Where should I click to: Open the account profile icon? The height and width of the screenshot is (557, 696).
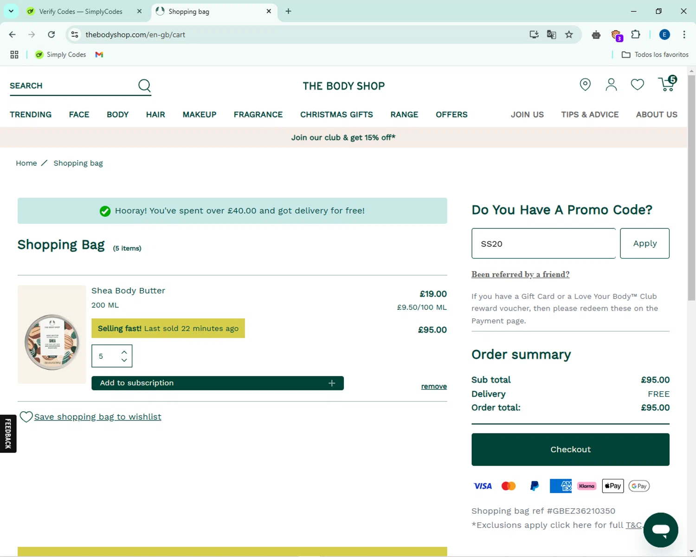click(611, 84)
